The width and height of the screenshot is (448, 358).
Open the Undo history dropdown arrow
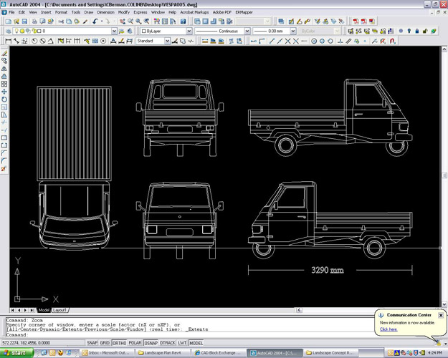(x=102, y=21)
